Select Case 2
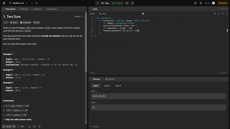The width and height of the screenshot is (230, 129). tap(107, 86)
